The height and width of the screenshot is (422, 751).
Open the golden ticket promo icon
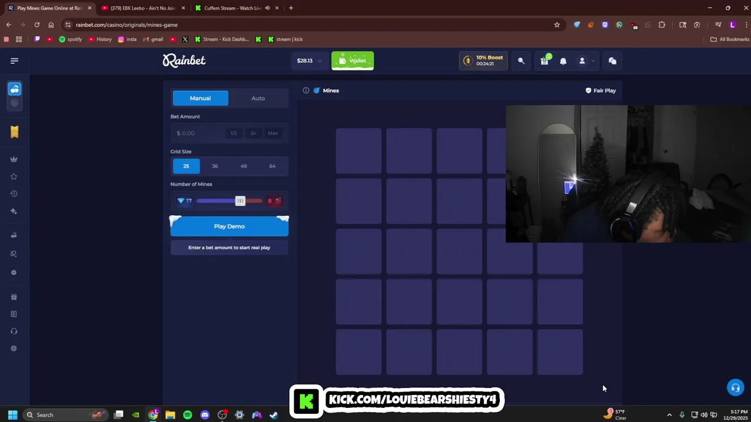click(x=15, y=132)
